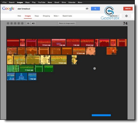Click the blue Atari logo brick
This screenshot has width=138, height=123.
tap(21, 76)
